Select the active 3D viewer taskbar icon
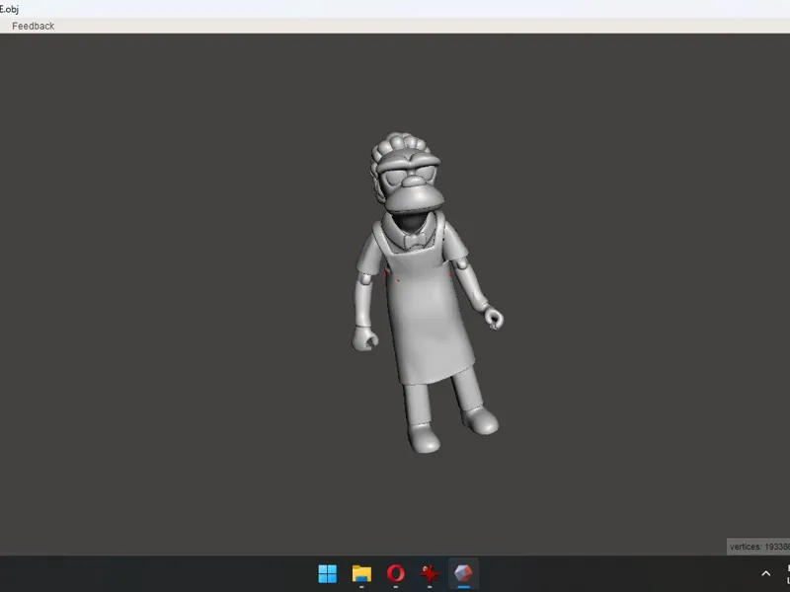790x592 pixels. (463, 573)
